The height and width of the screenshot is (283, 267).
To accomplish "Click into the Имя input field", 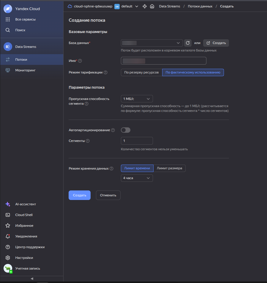I will tap(164, 61).
